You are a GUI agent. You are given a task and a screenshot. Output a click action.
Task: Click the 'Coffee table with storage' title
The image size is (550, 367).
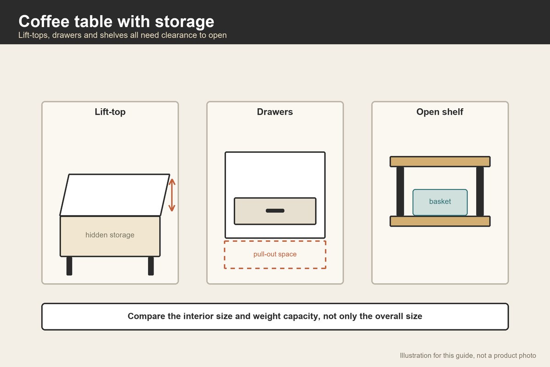click(x=116, y=22)
